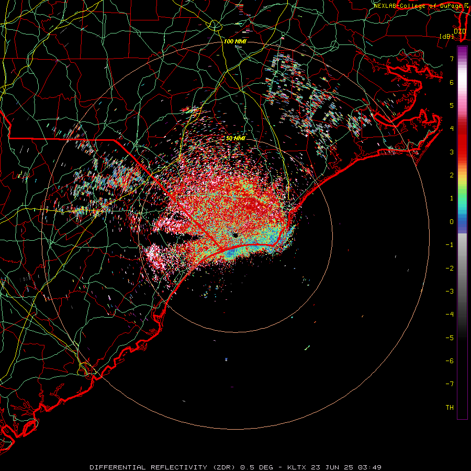
Task: Click the 7 value on color scale
Action: [452, 59]
